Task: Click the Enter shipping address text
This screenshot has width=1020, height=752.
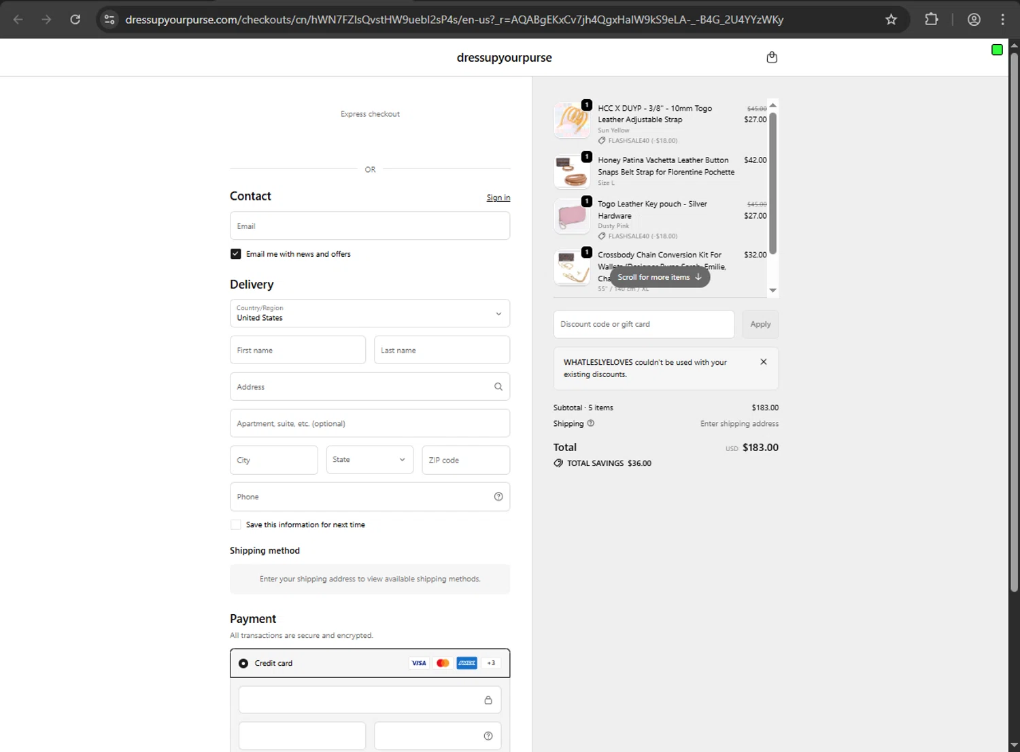Action: [739, 423]
